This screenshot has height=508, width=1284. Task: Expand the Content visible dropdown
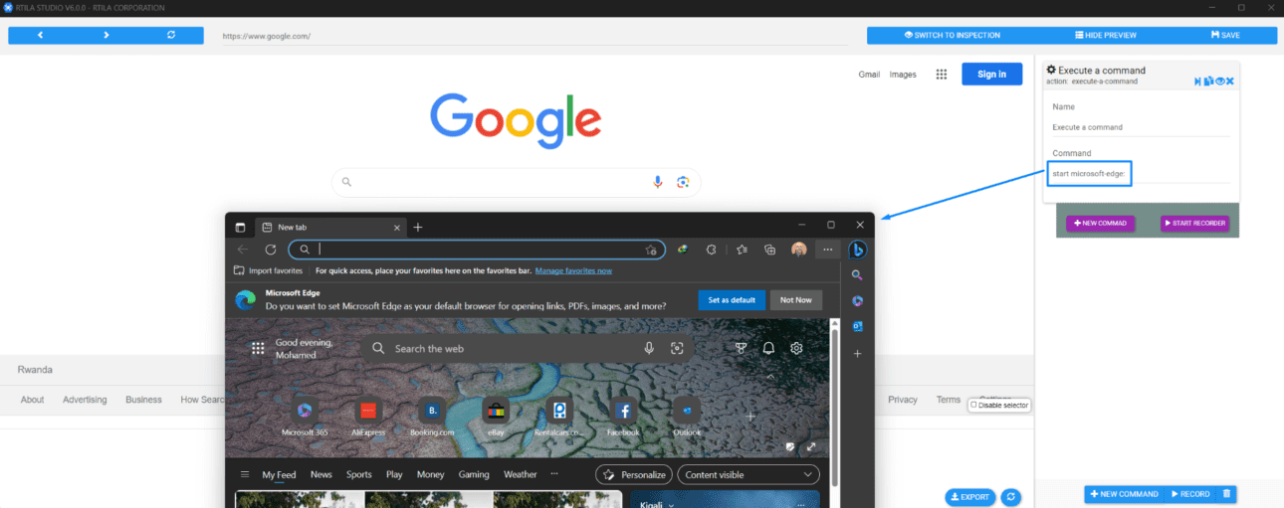tap(749, 474)
